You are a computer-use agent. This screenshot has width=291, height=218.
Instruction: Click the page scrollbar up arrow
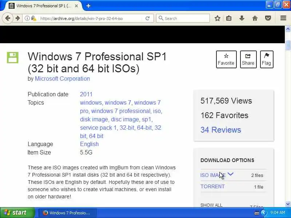click(x=288, y=29)
